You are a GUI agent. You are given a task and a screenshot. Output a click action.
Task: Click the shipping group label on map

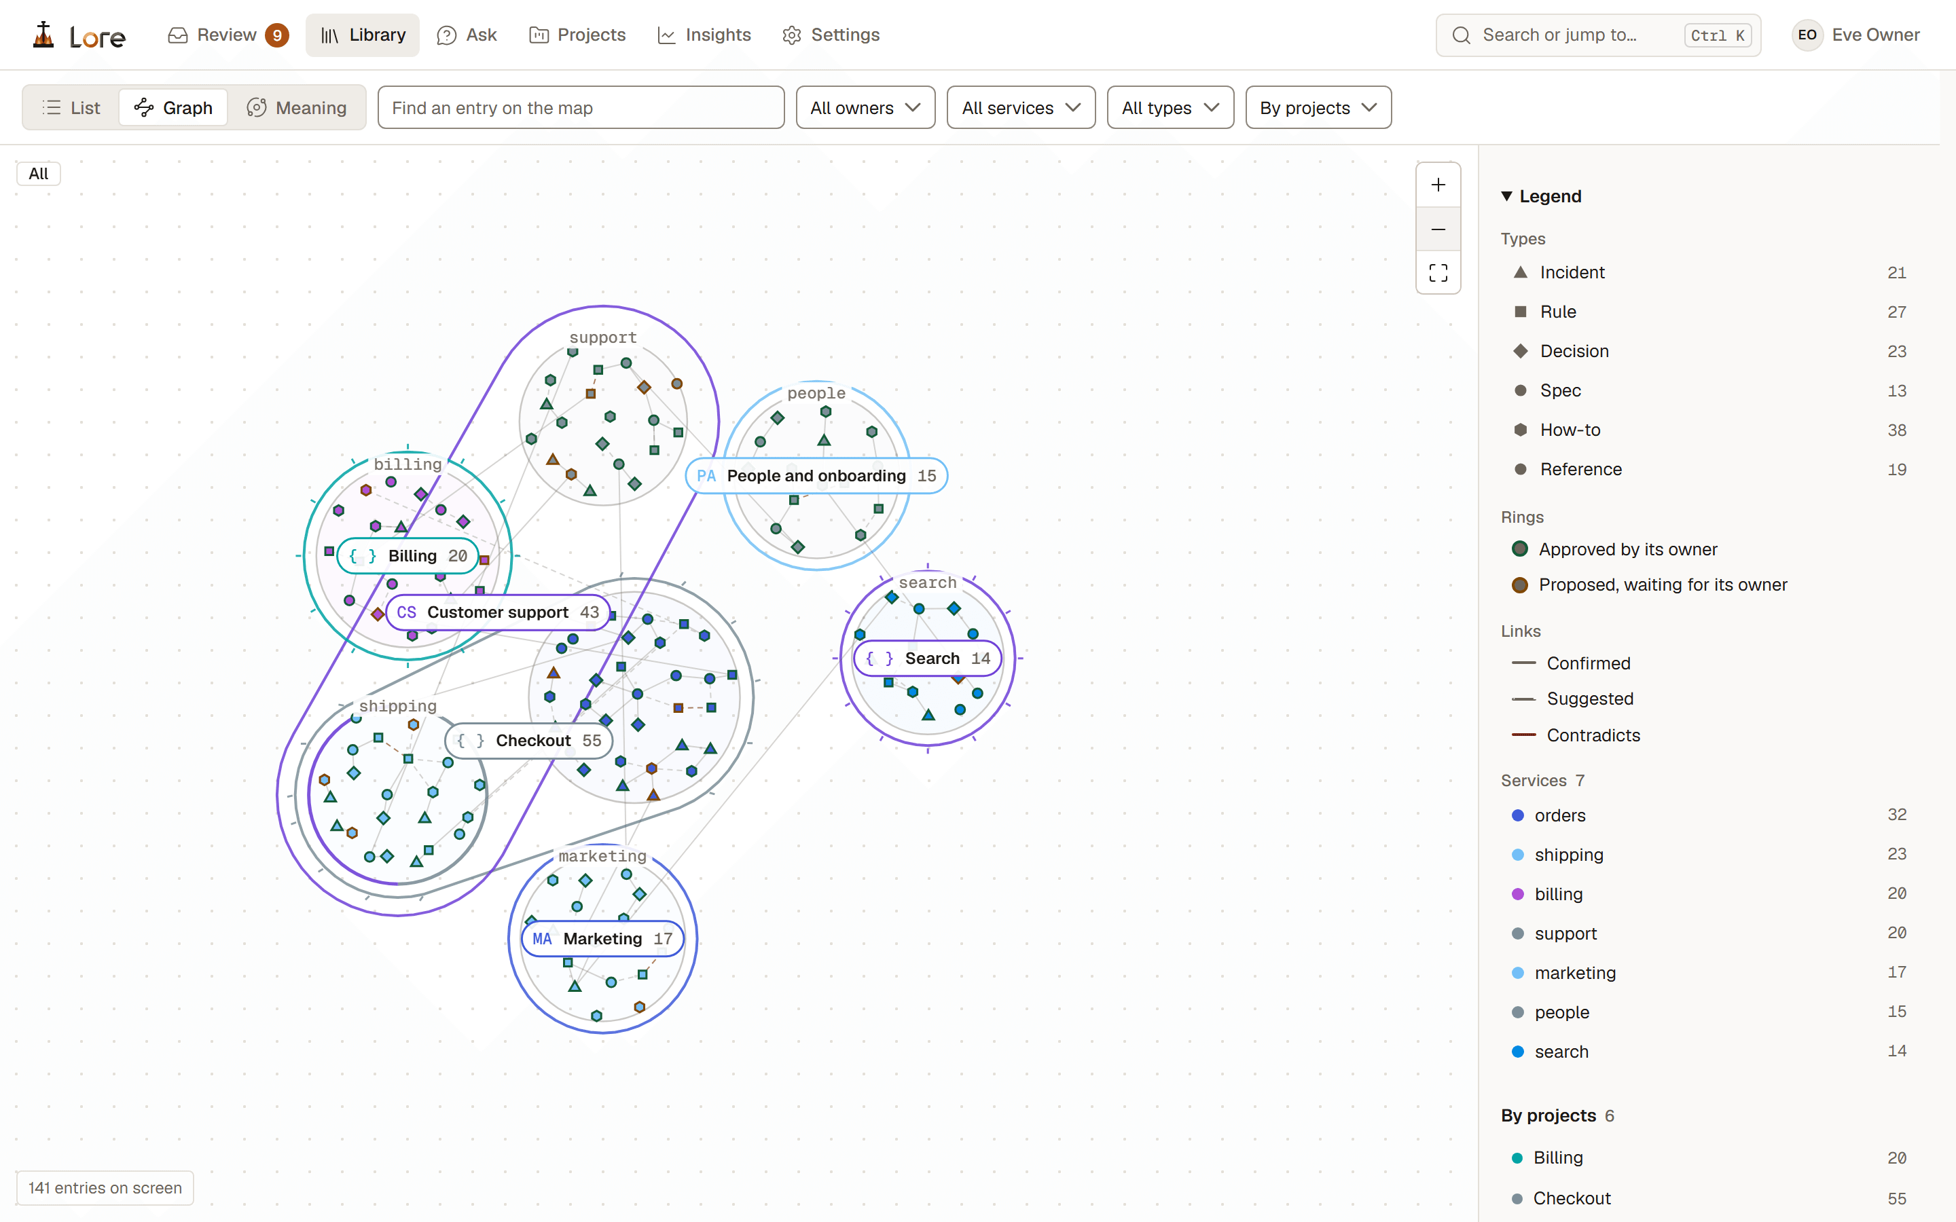(x=398, y=706)
